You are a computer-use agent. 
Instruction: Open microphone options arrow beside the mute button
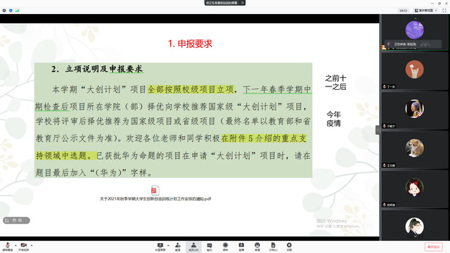15,245
